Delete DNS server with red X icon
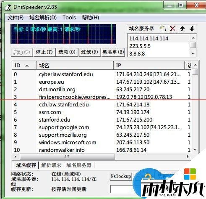 coord(173,29)
